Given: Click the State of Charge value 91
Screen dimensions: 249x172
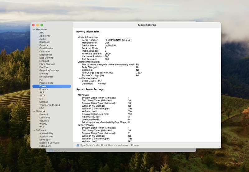Looking at the screenshot, I should coord(137,76).
